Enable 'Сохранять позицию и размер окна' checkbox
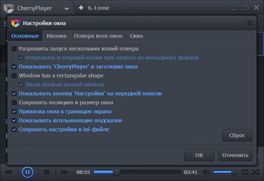Viewport: 264px width, 181px height. (x=14, y=102)
